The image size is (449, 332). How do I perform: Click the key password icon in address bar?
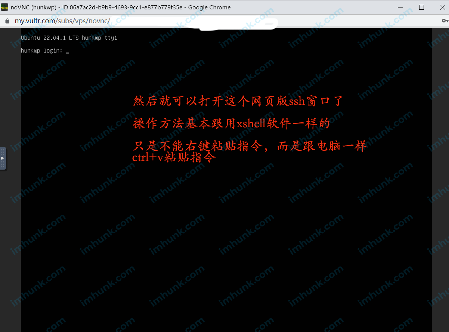coord(445,21)
